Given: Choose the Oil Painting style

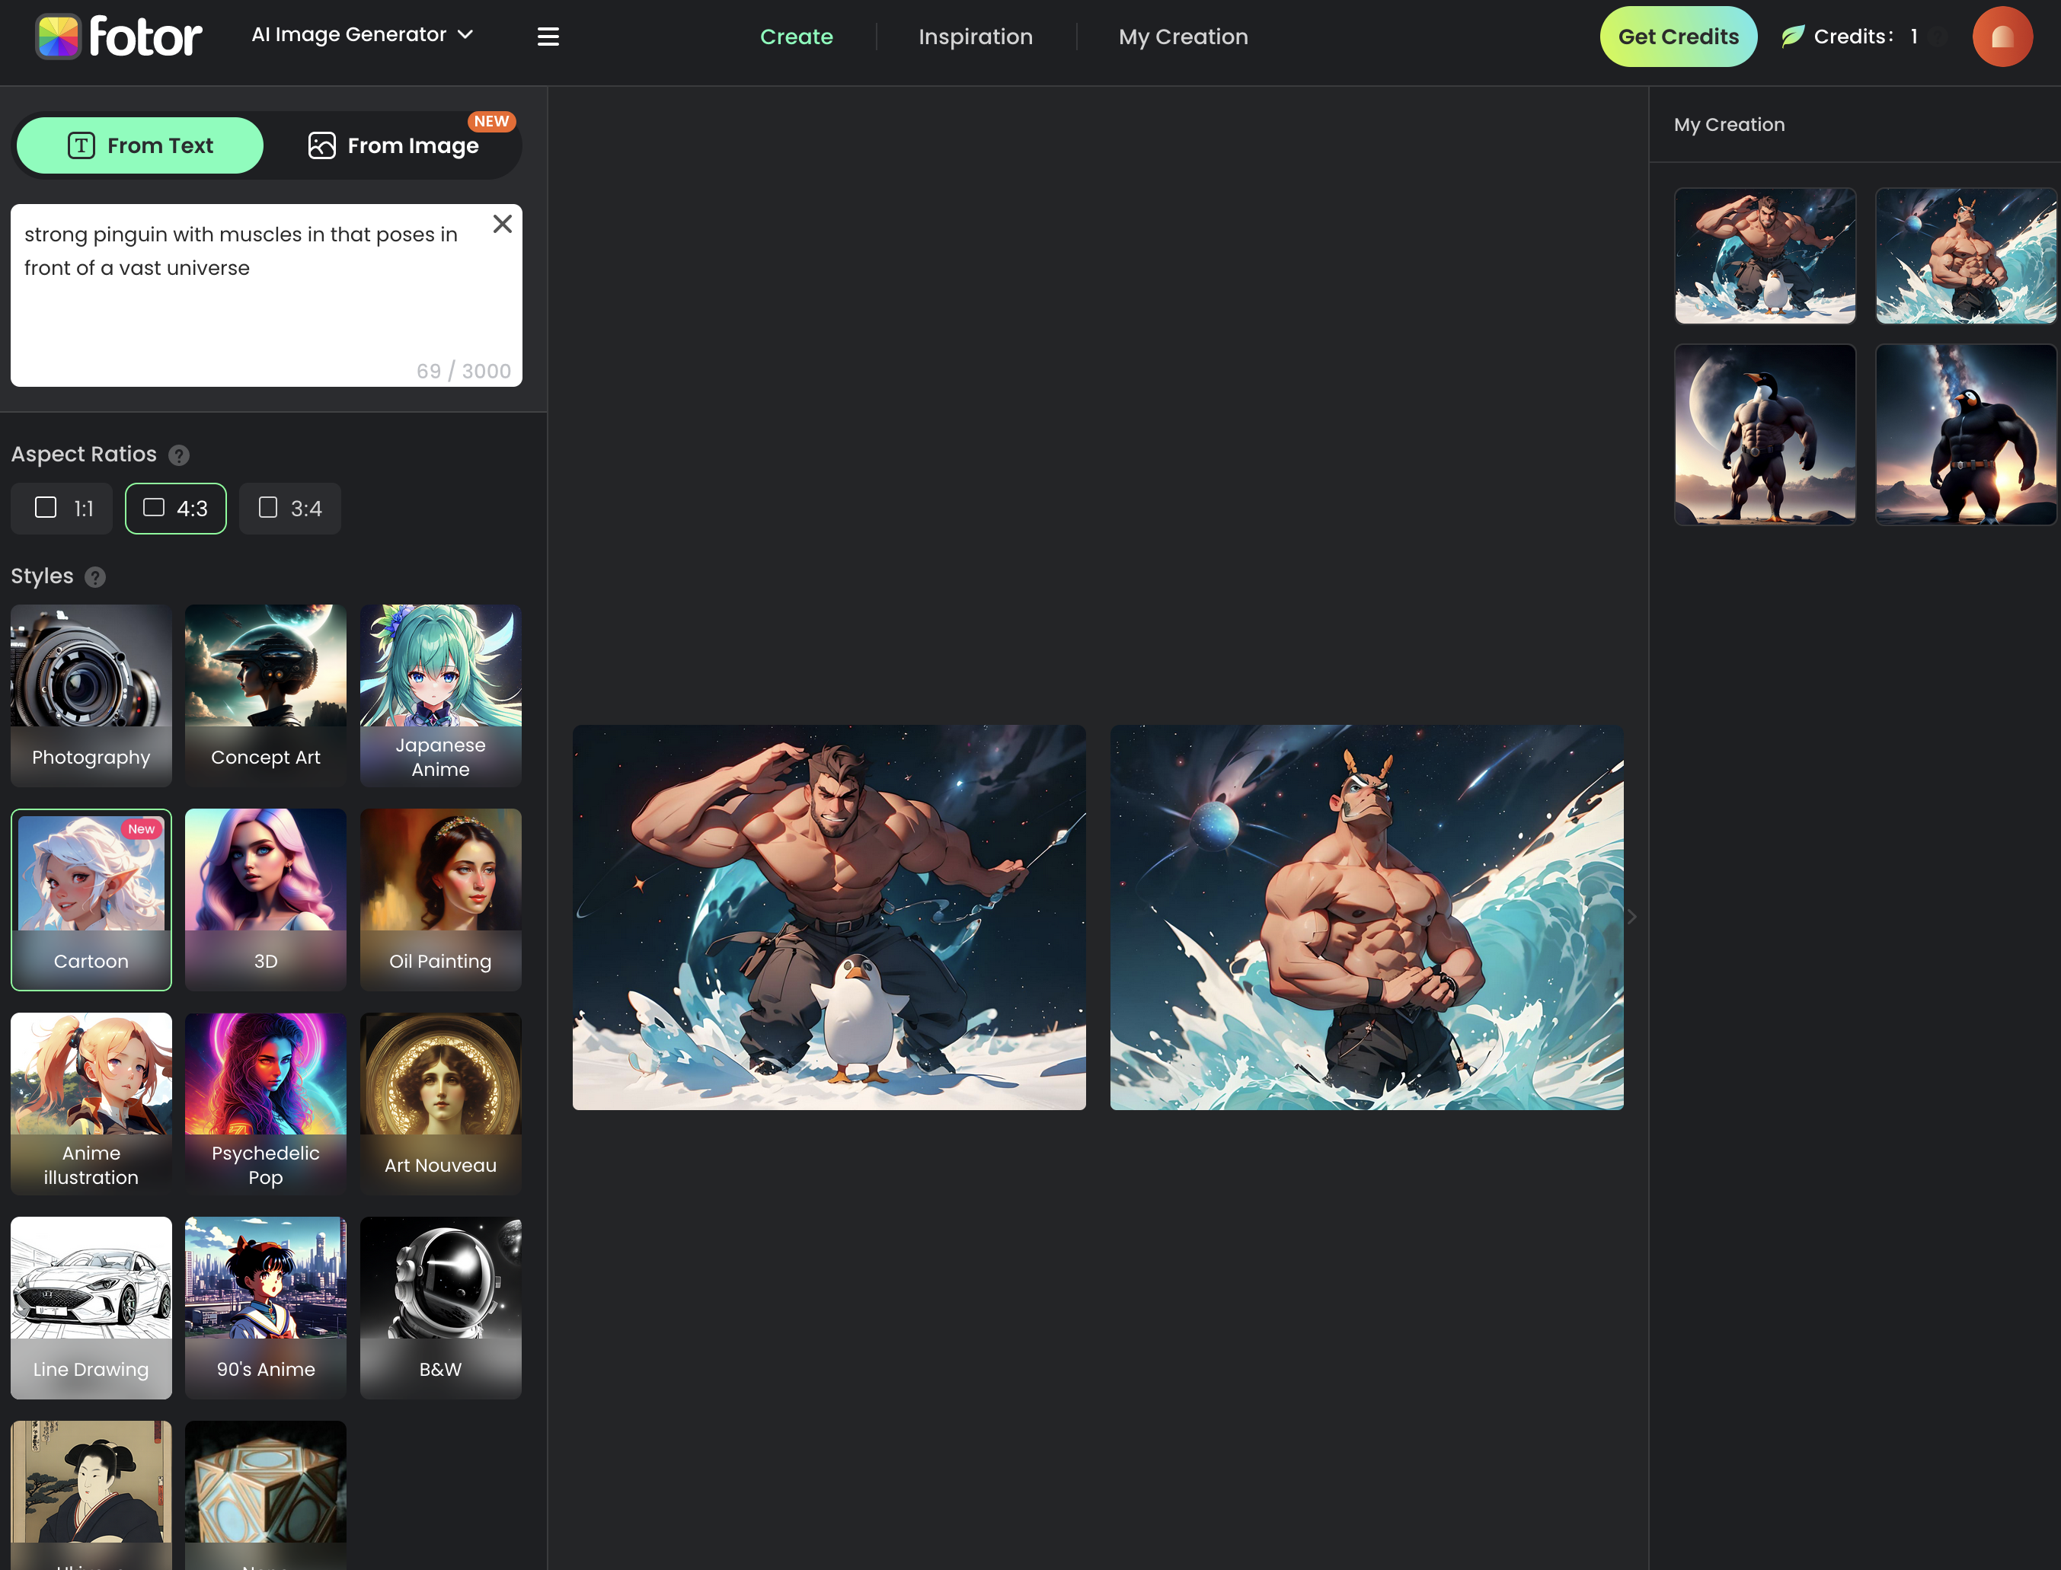Looking at the screenshot, I should click(x=440, y=899).
